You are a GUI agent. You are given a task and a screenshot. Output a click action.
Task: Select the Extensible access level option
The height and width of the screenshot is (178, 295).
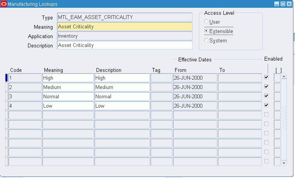point(206,31)
